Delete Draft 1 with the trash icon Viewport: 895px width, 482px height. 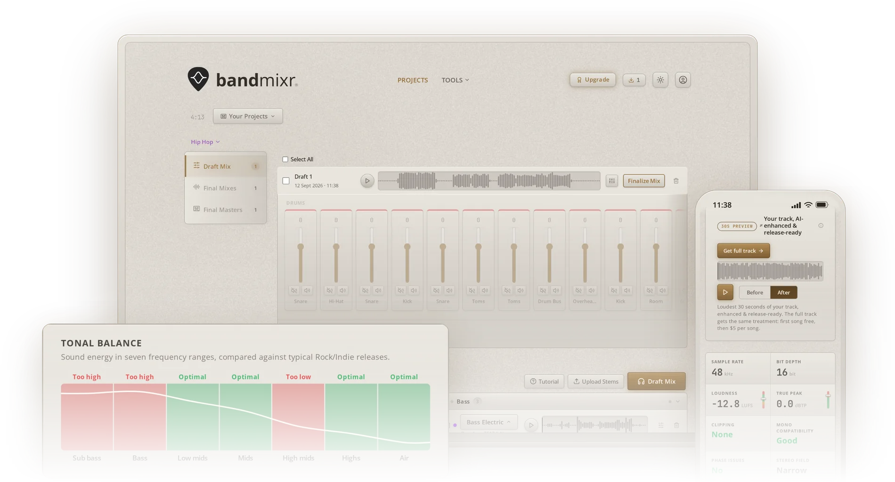coord(676,181)
